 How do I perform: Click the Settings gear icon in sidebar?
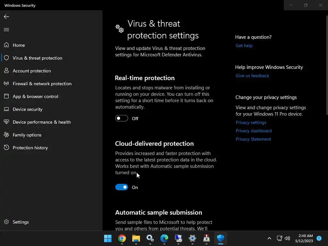click(6, 222)
